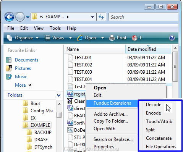Choose Copy To Folder in the context menu
183x152 pixels.
pos(111,121)
